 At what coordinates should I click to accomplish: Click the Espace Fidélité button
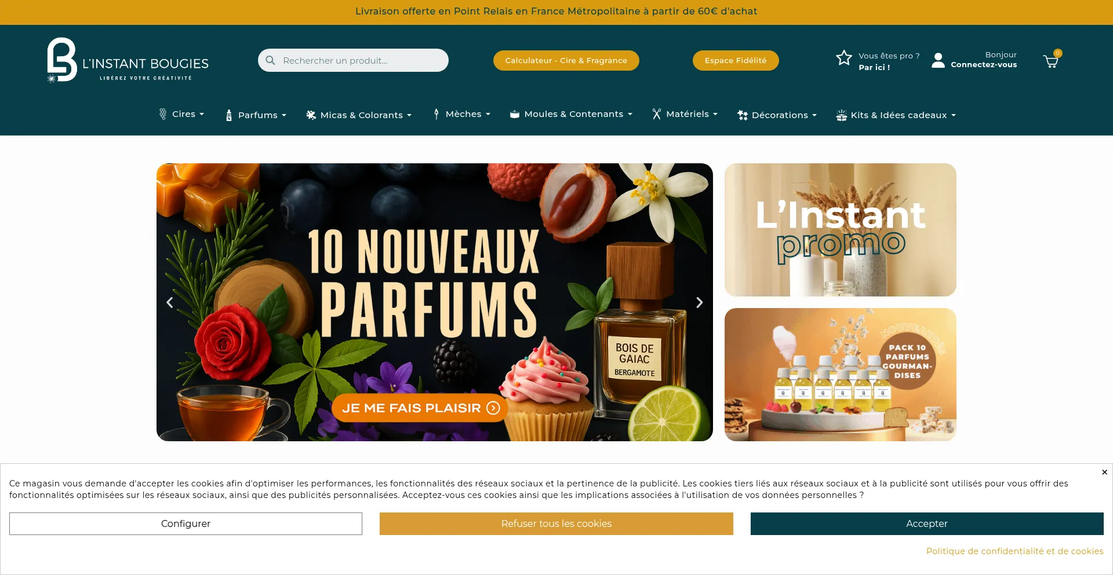(x=735, y=60)
